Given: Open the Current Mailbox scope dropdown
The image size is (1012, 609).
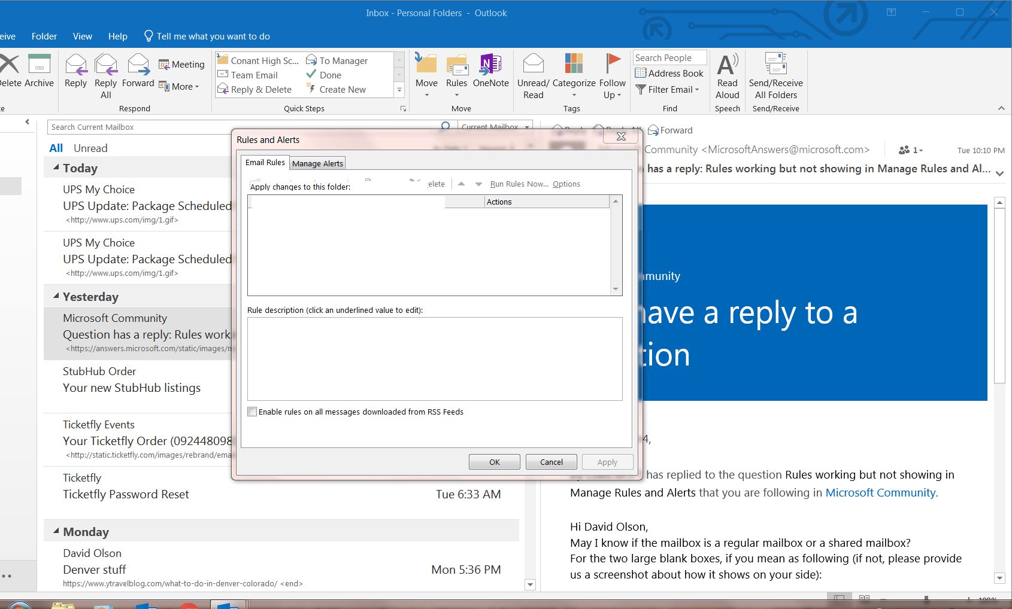Looking at the screenshot, I should (495, 127).
